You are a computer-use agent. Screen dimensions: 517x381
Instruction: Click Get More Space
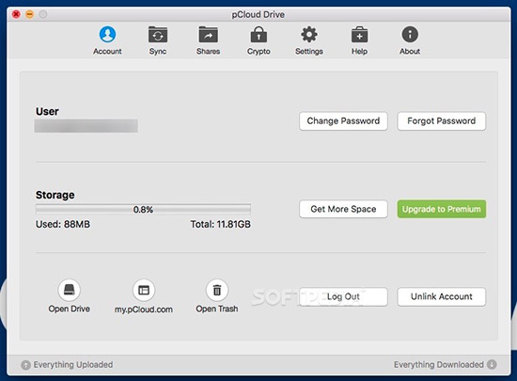point(343,209)
